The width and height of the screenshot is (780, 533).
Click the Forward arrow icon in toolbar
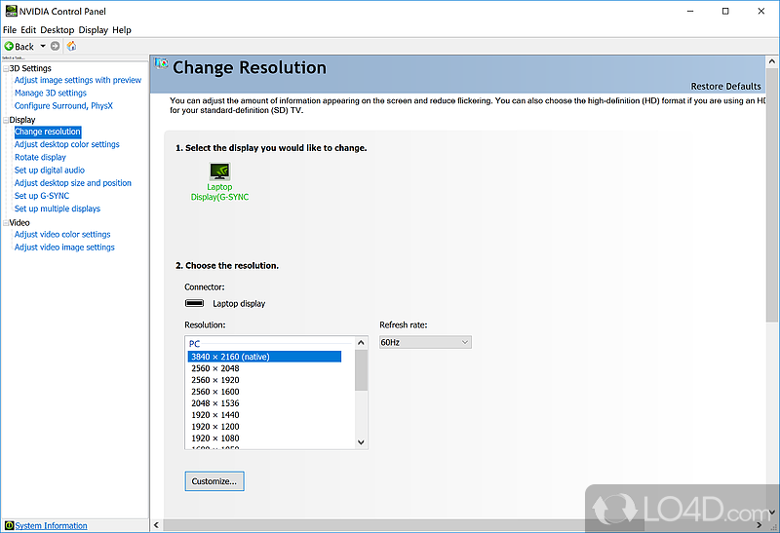point(56,46)
